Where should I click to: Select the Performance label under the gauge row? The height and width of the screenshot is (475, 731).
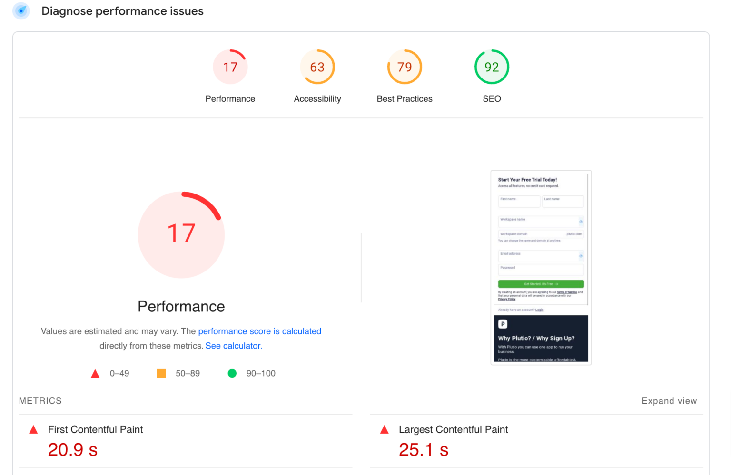(230, 99)
